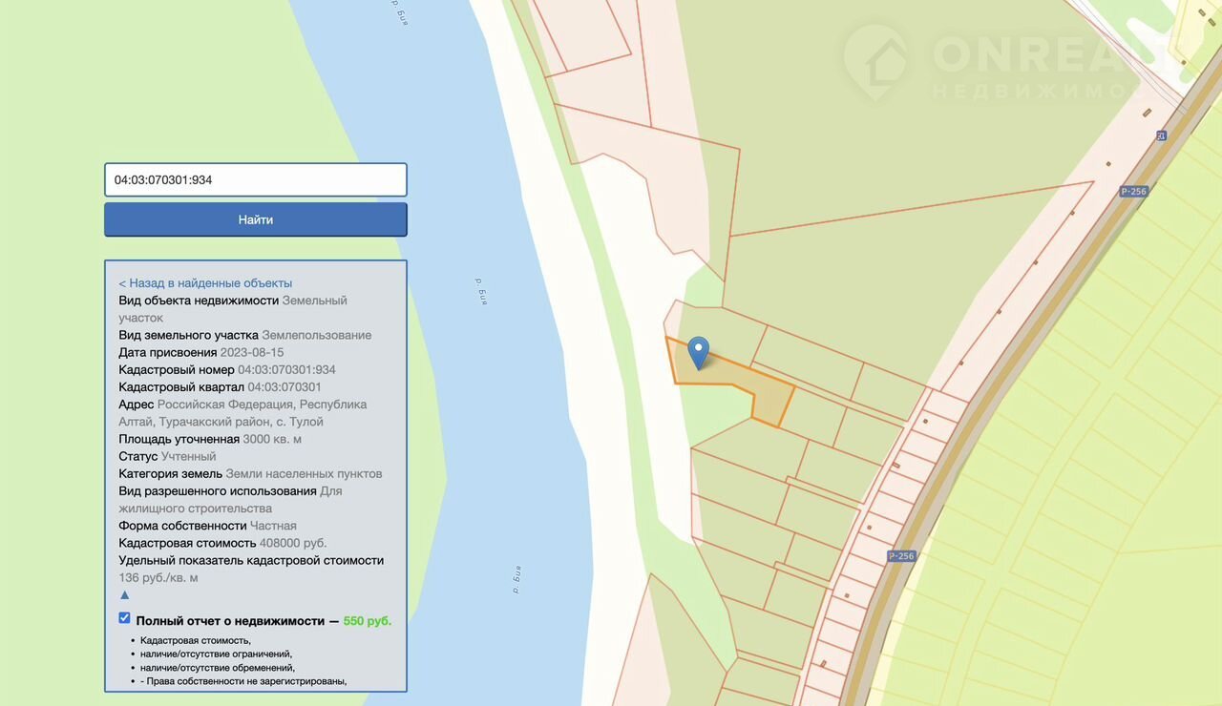Collapse details using the blue triangle arrow
The image size is (1222, 706).
point(124,595)
